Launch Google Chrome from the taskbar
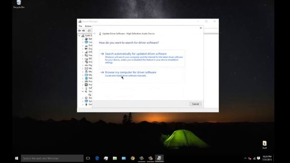 (x=133, y=158)
